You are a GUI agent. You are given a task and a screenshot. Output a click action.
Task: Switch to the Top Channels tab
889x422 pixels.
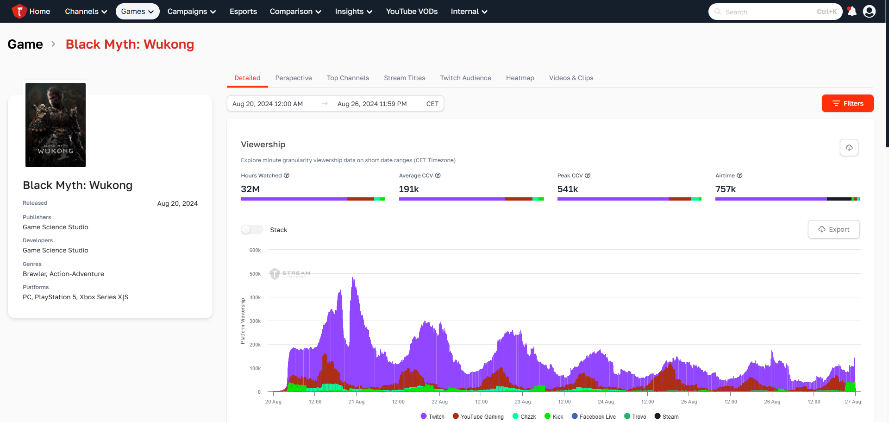[x=348, y=78]
